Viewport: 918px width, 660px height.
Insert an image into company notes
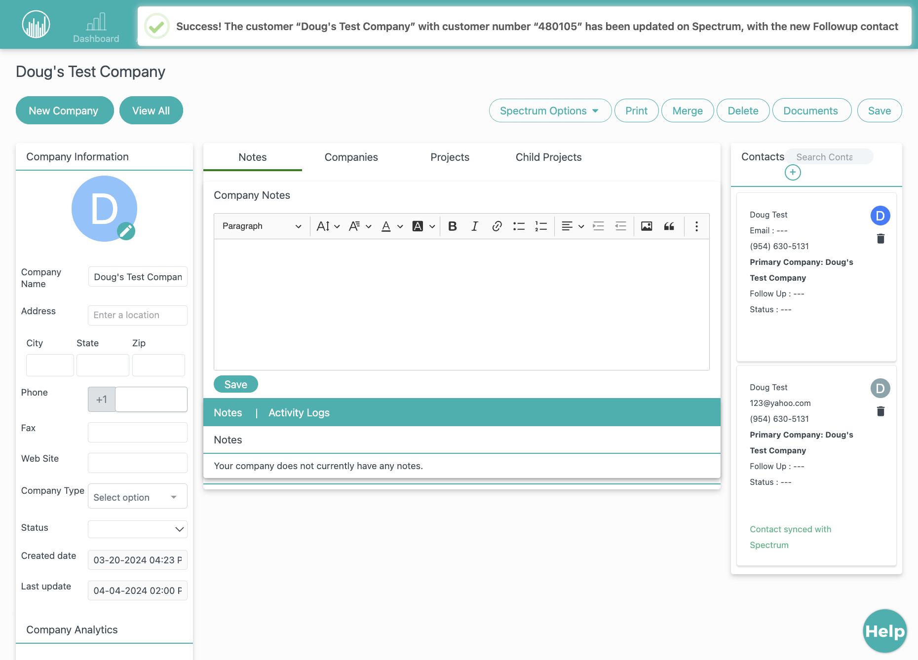pos(647,226)
